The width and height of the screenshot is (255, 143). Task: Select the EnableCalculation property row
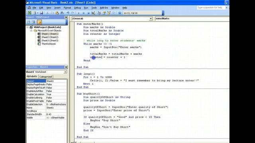[46, 95]
